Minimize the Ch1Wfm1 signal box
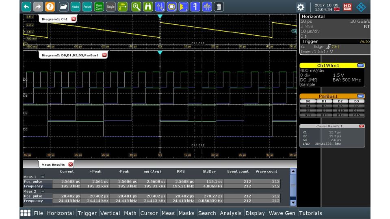Screen dimensions: 390x219 click(x=360, y=65)
